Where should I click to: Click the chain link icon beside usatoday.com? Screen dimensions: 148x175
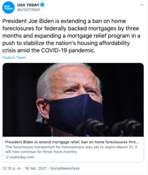coord(7,157)
